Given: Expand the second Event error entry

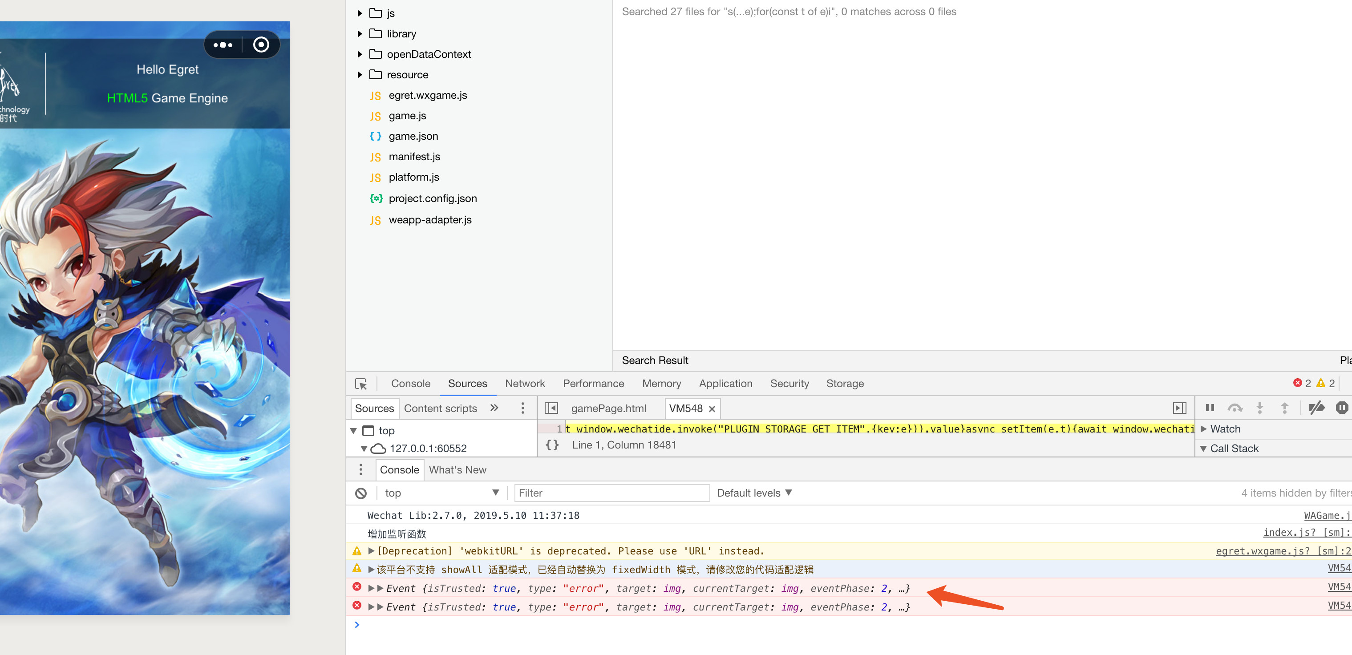Looking at the screenshot, I should [371, 607].
